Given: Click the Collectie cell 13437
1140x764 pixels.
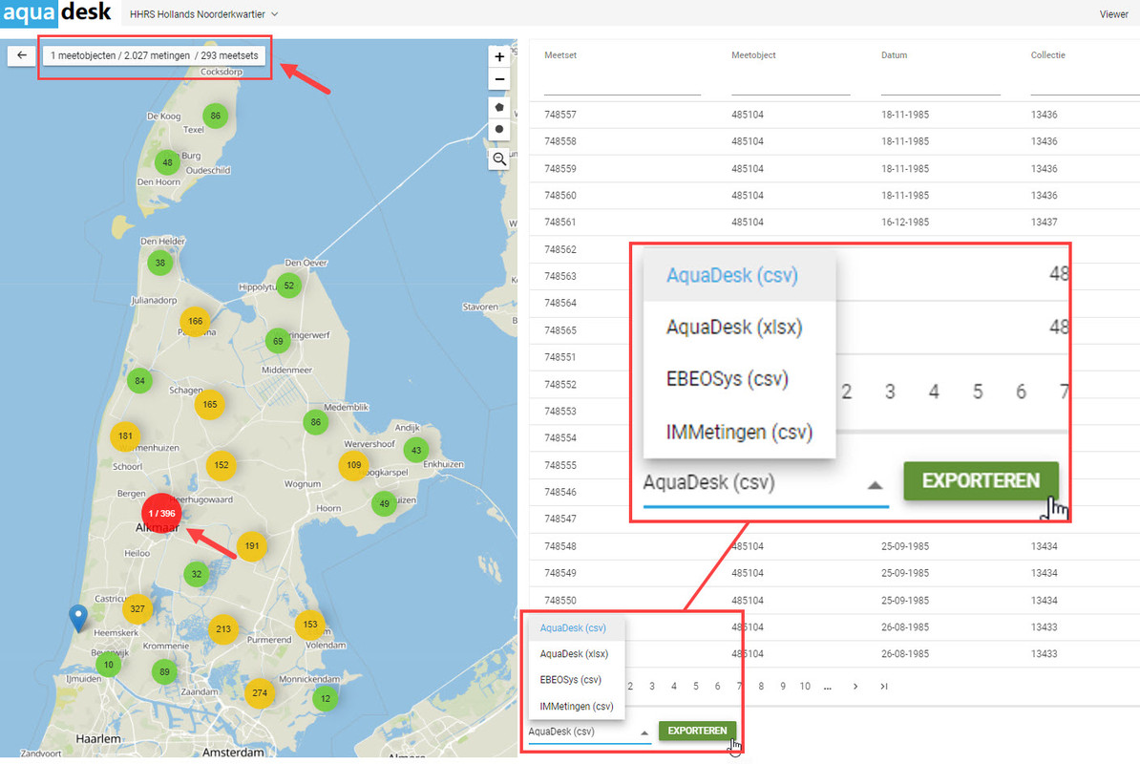Looking at the screenshot, I should [x=1044, y=223].
